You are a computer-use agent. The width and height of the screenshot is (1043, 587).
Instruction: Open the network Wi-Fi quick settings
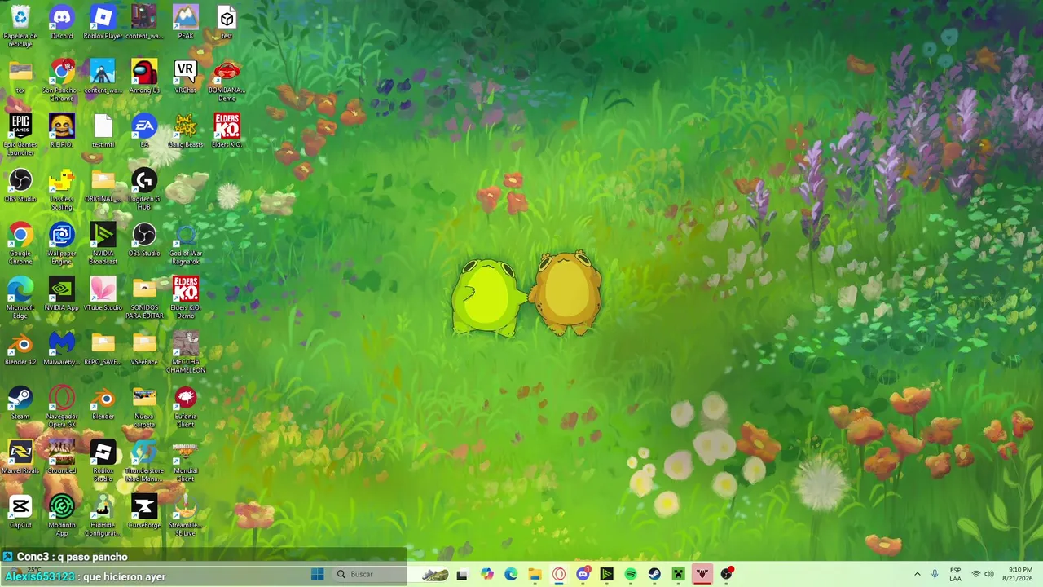tap(976, 574)
